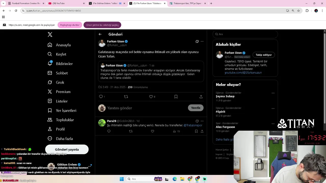Click the repost icon under the post
326x183 pixels.
coord(126,97)
